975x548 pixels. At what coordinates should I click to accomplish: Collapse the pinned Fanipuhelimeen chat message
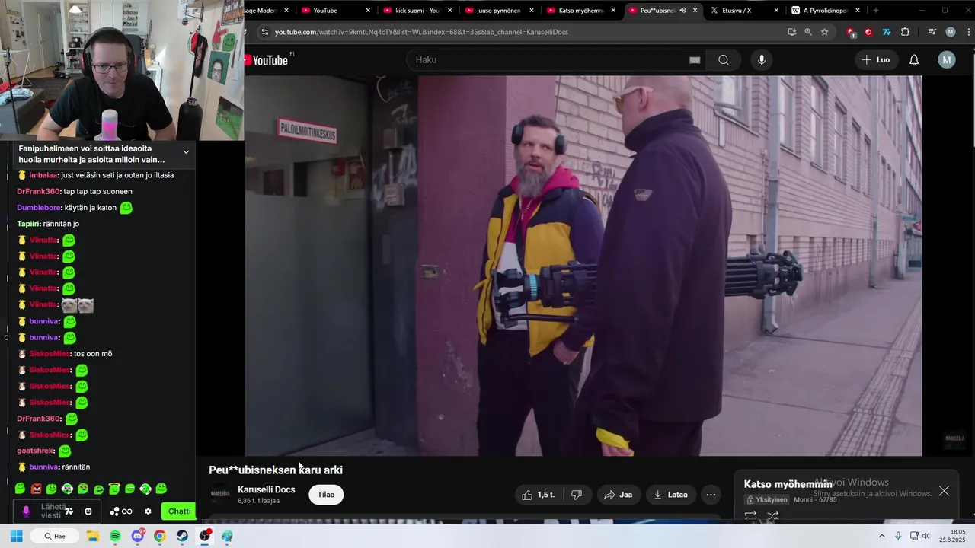186,152
